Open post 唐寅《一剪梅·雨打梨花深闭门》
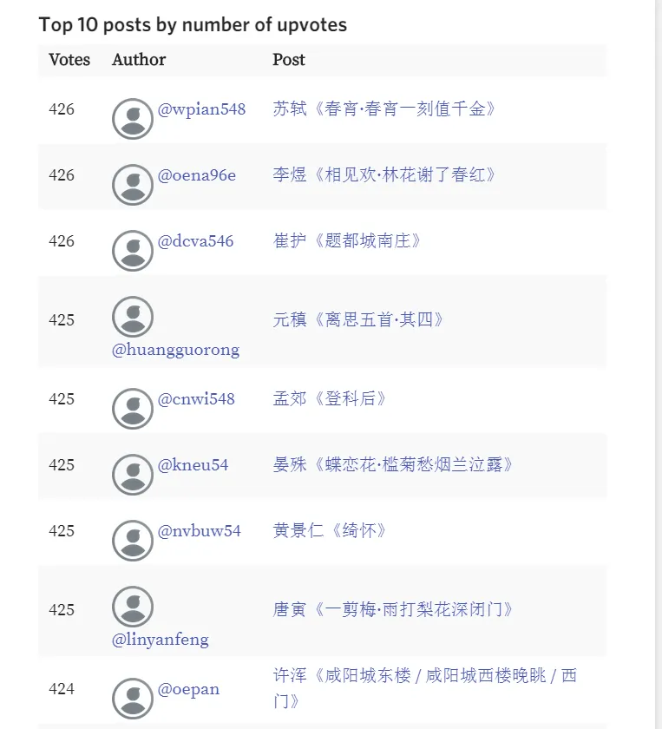Viewport: 662px width, 729px height. (392, 610)
